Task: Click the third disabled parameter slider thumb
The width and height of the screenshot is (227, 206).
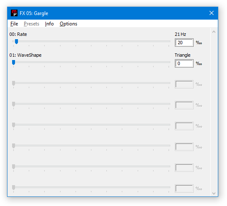Action: [x=13, y=83]
